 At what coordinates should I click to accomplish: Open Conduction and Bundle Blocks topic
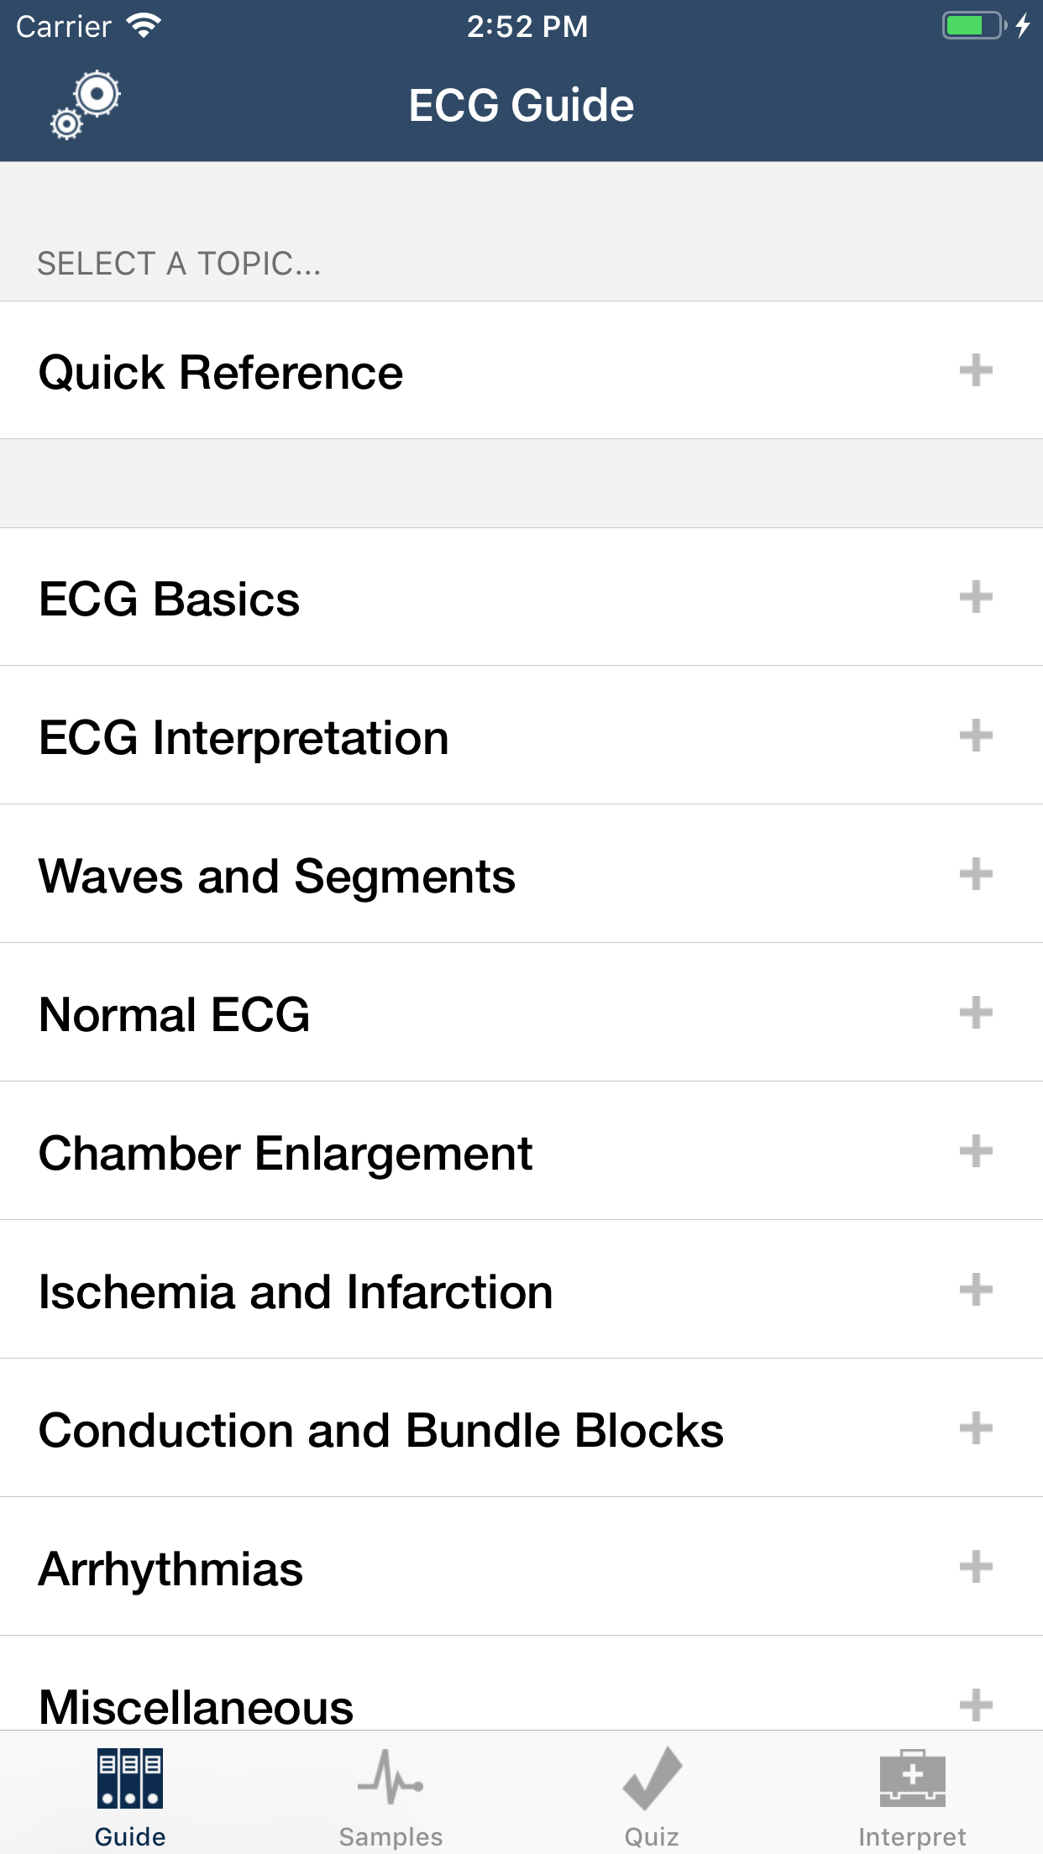point(381,1430)
